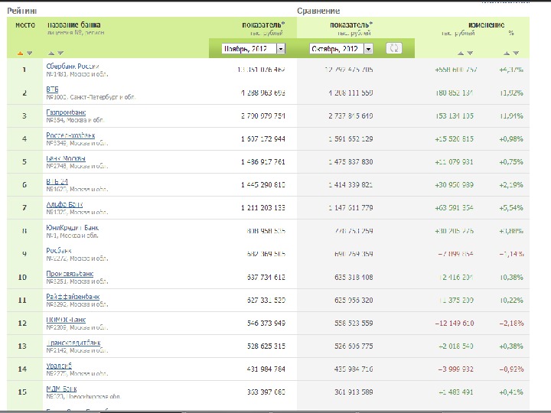The width and height of the screenshot is (551, 413).
Task: Open the Газпромбанк link
Action: tap(66, 112)
